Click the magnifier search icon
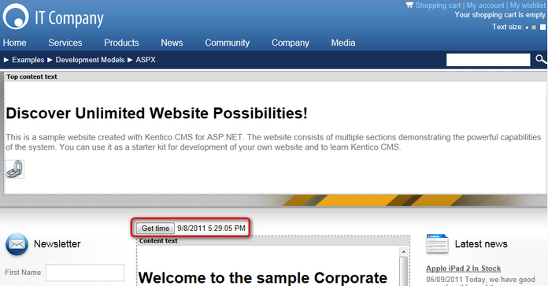 [541, 59]
